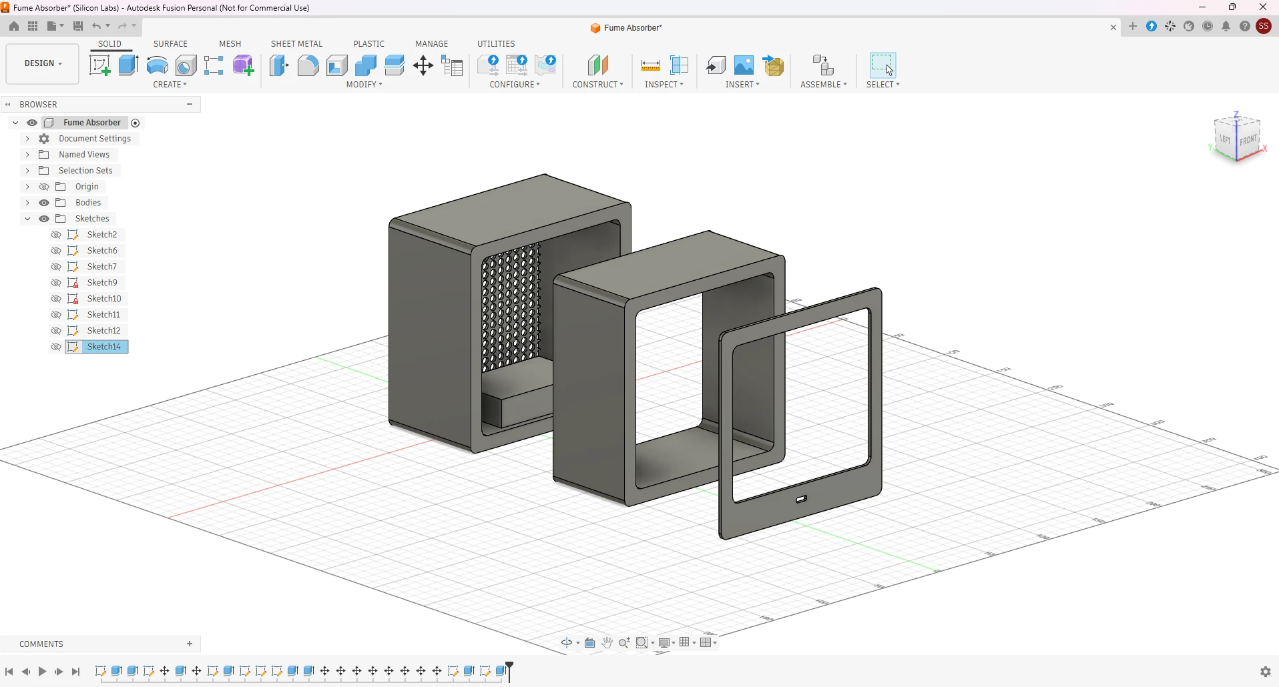Collapse the Sketches folder
1279x687 pixels.
point(27,219)
